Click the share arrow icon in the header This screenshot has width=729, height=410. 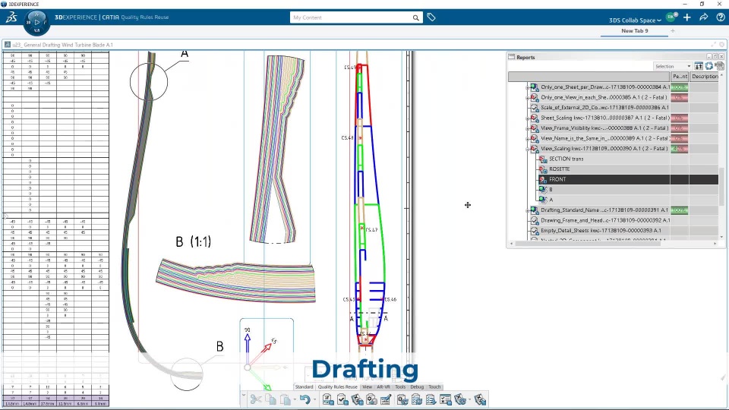[704, 17]
